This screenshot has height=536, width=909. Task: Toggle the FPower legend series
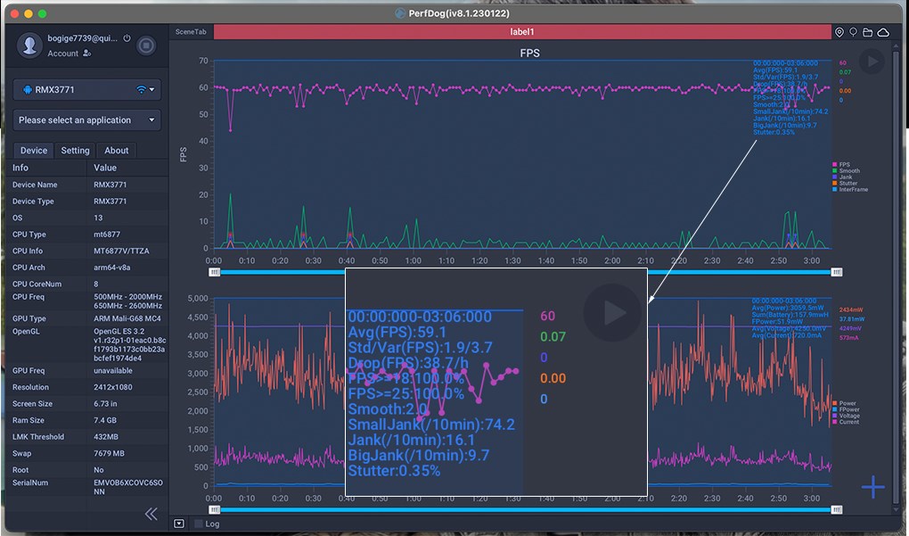coord(846,409)
